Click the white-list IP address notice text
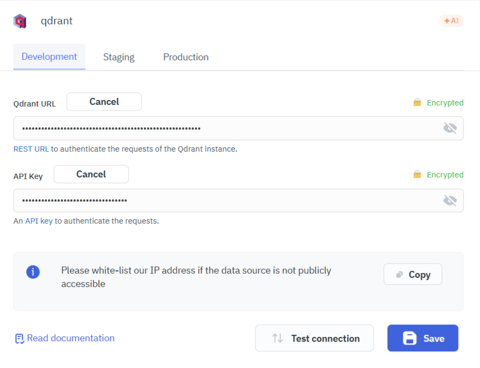The image size is (480, 368). point(196,277)
